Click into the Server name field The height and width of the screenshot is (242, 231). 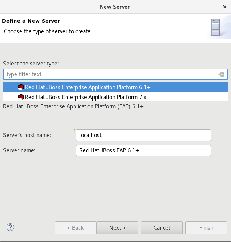pyautogui.click(x=143, y=150)
